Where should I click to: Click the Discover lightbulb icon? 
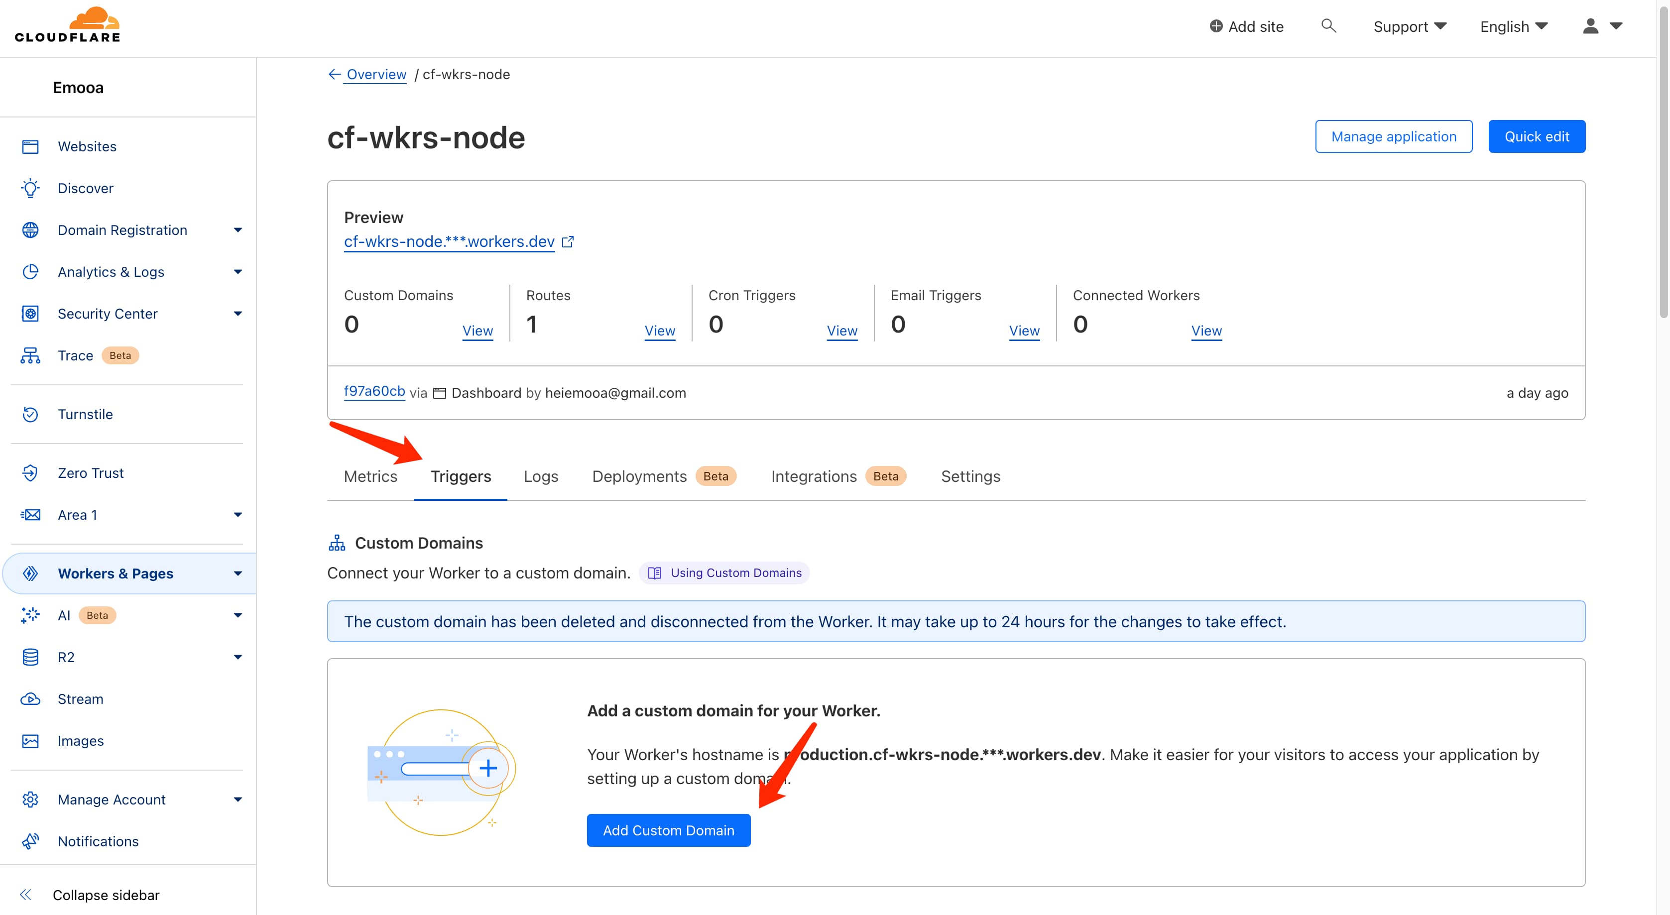pyautogui.click(x=30, y=188)
